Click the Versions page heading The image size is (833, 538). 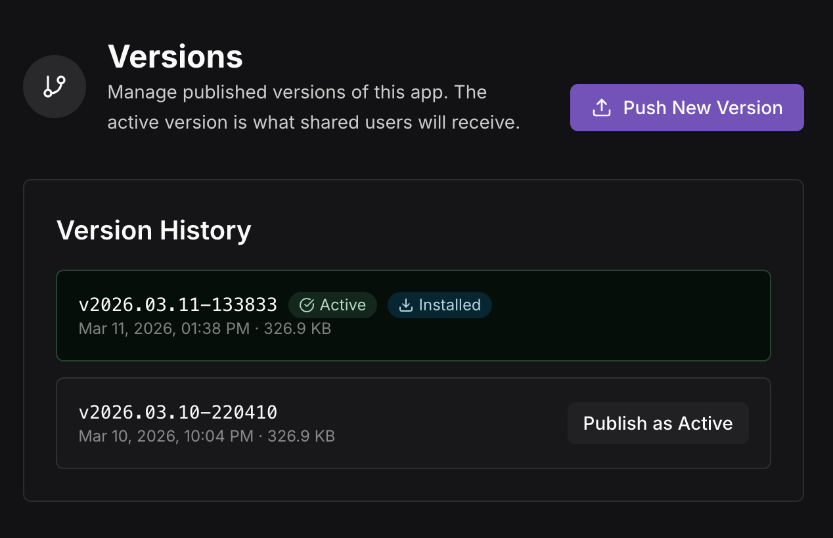(175, 57)
